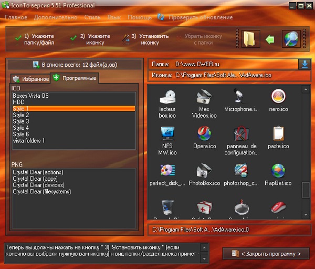Open the Стиль menu
Screen dimensions: 315x269
(92, 17)
